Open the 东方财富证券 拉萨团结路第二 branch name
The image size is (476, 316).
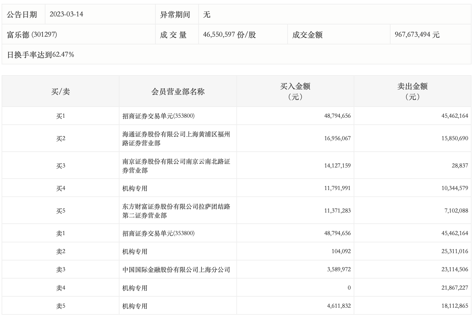[176, 211]
